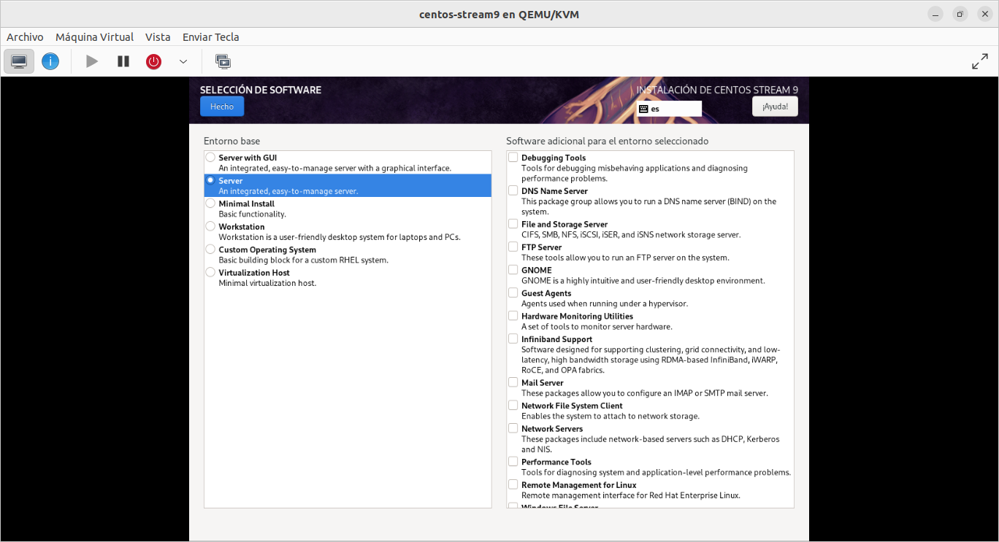Open the Vista menu
Screen dimensions: 999x542
158,36
